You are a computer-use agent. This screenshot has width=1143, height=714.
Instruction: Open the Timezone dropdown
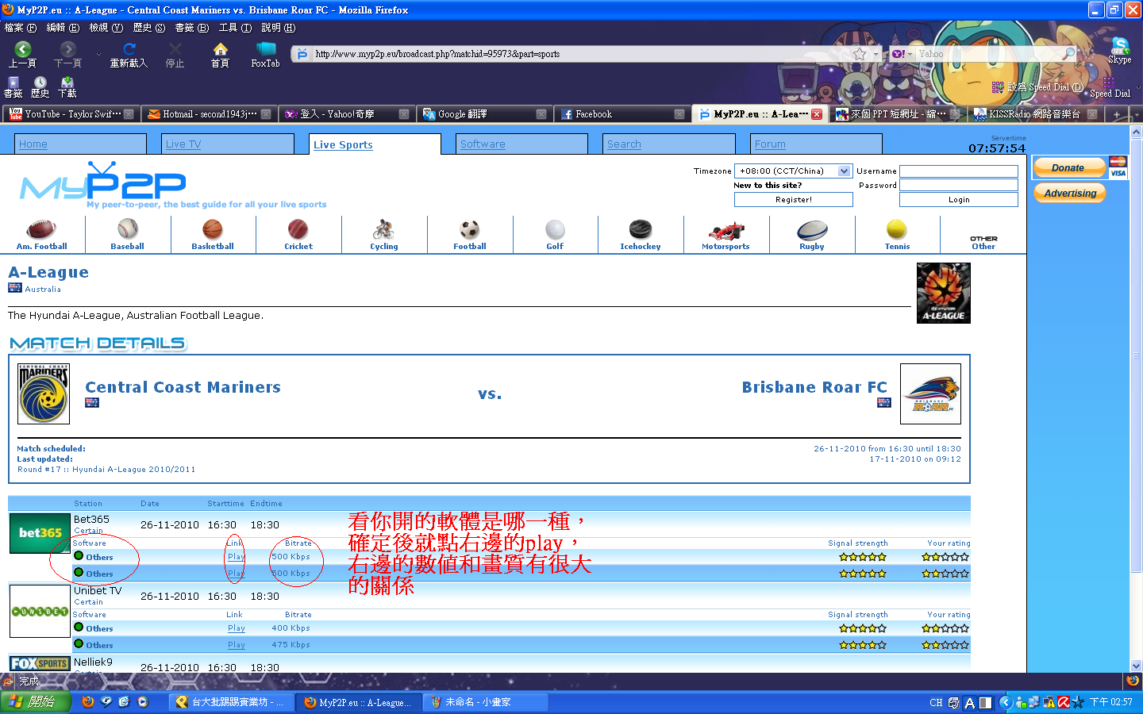(x=794, y=171)
